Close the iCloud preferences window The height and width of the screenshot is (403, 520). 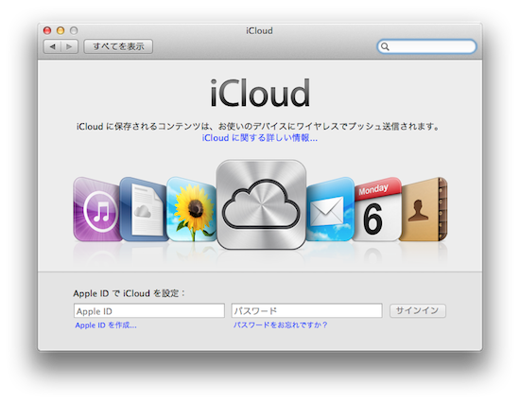click(x=47, y=31)
